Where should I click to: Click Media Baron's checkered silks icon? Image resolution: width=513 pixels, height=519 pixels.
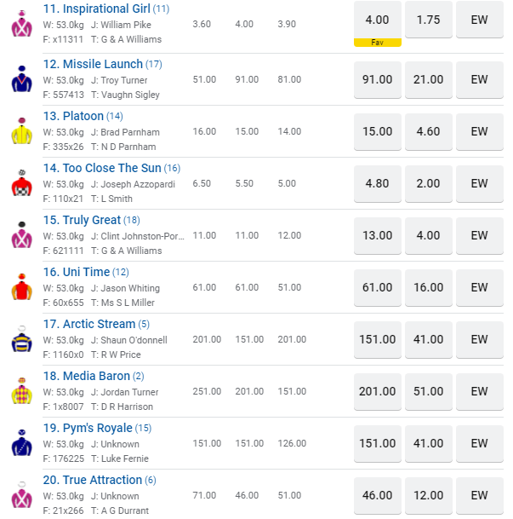coord(21,390)
